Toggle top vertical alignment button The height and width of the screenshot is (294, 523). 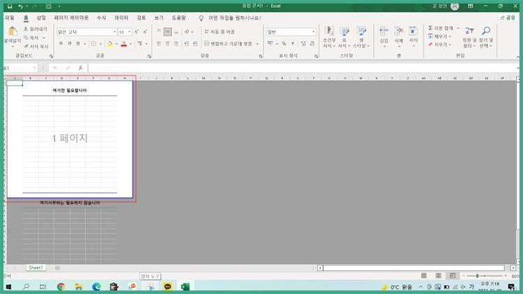(x=159, y=31)
